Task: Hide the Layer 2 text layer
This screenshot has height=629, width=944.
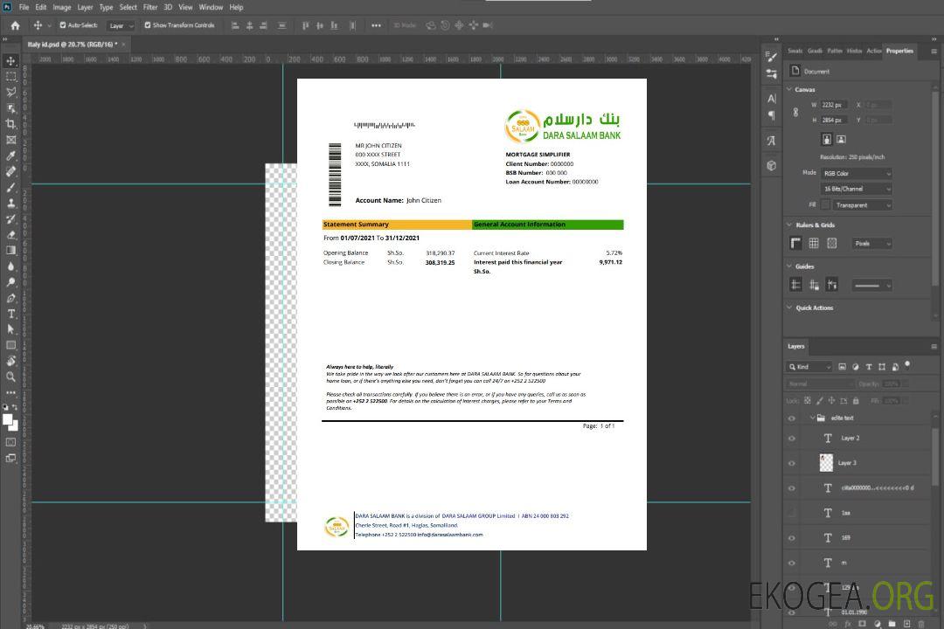Action: pyautogui.click(x=792, y=439)
